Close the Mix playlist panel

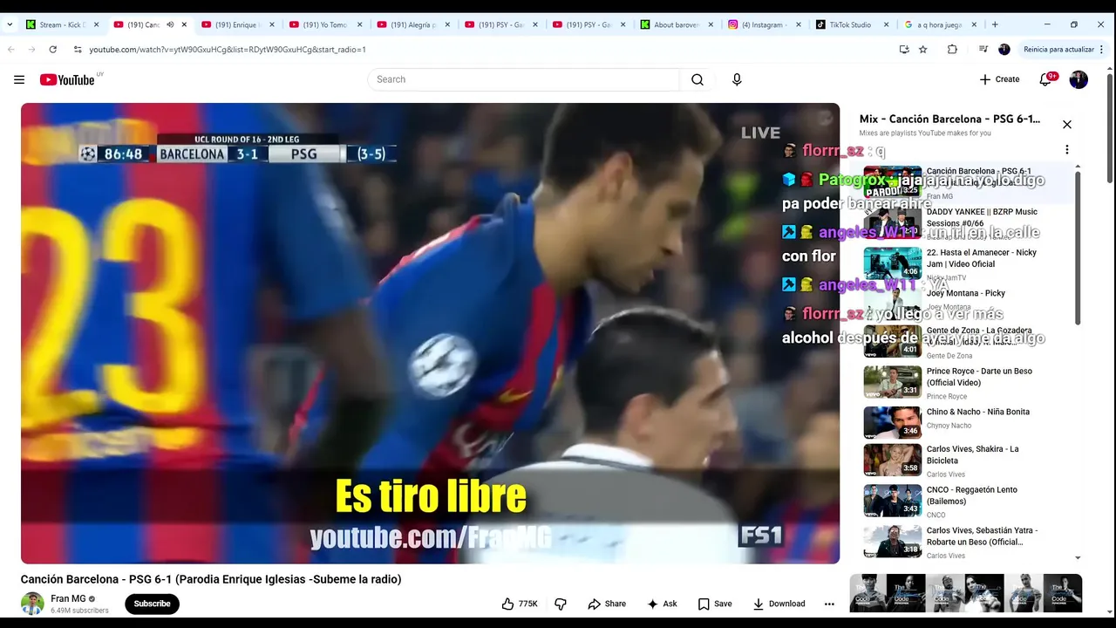1066,125
